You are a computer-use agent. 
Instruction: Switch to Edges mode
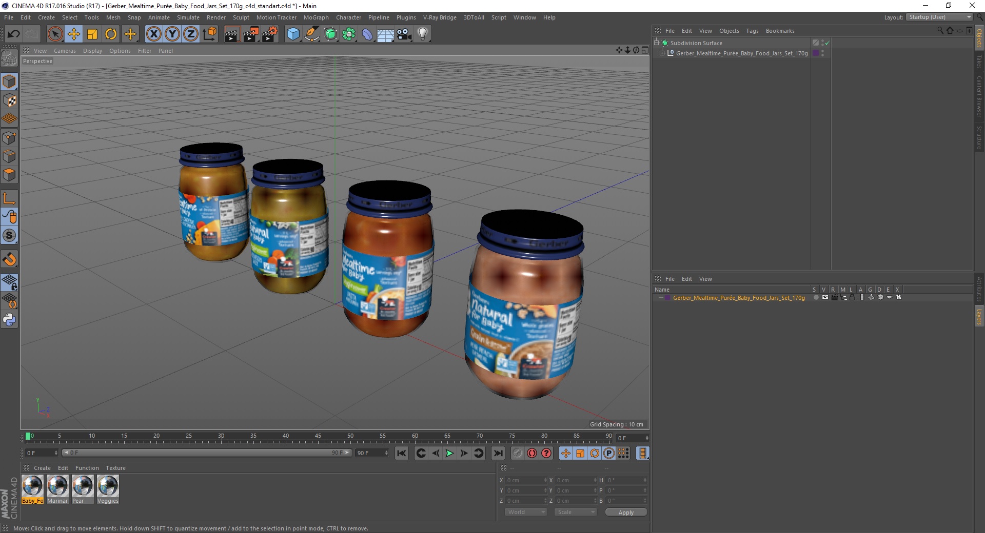9,156
